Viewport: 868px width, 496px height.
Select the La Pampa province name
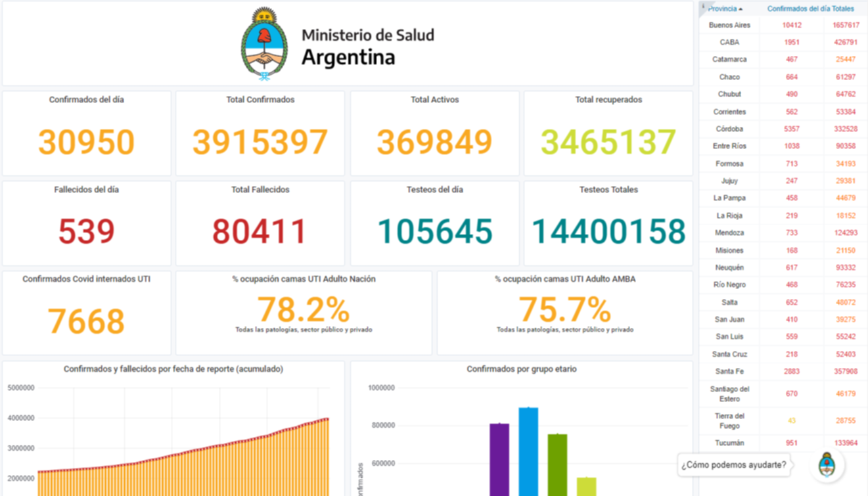click(x=729, y=198)
